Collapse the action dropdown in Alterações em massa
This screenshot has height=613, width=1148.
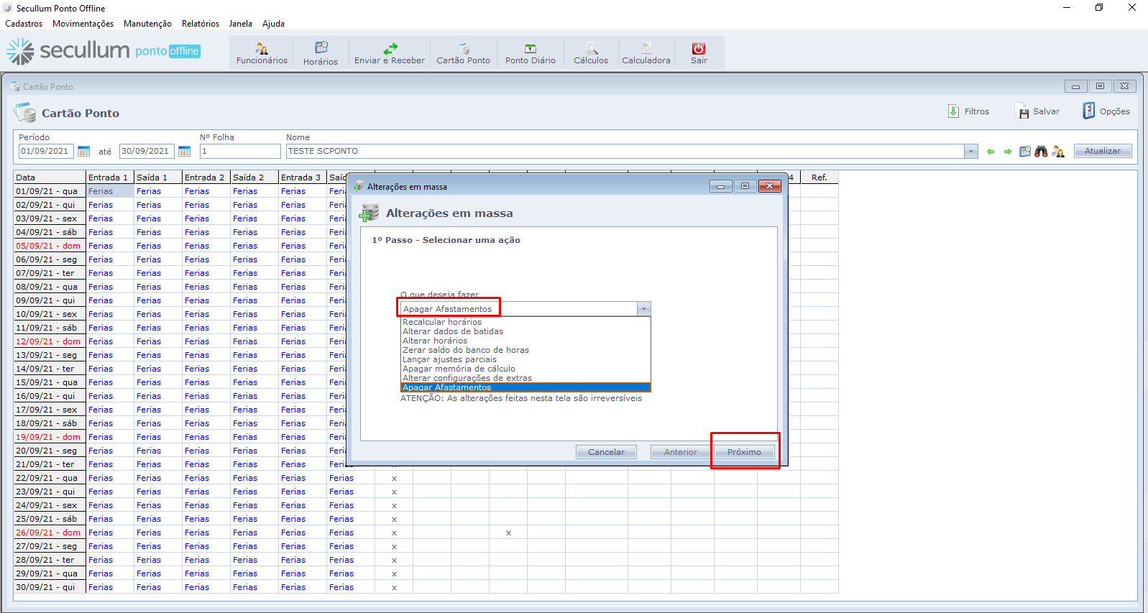click(644, 309)
